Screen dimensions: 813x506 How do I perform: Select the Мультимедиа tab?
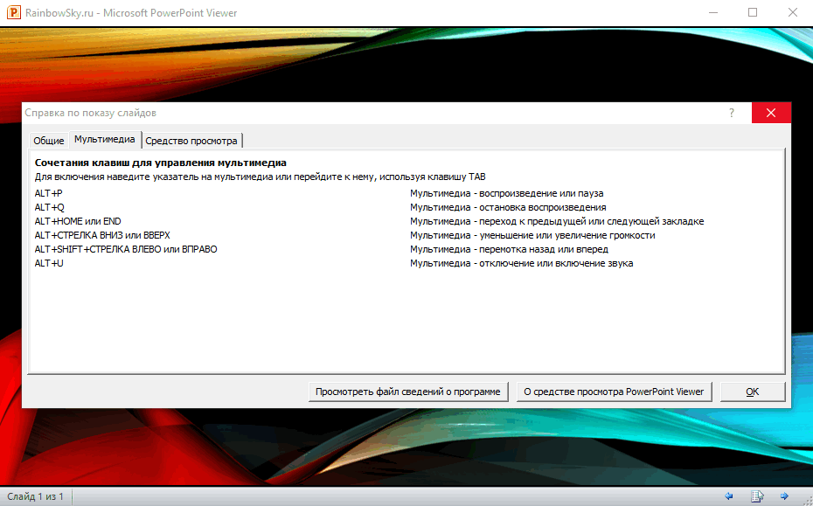105,140
